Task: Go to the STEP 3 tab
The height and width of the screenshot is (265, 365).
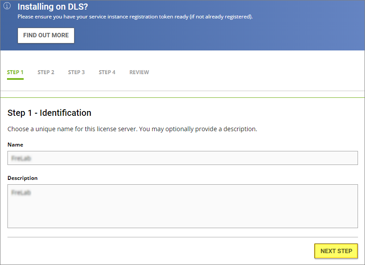Action: tap(76, 72)
